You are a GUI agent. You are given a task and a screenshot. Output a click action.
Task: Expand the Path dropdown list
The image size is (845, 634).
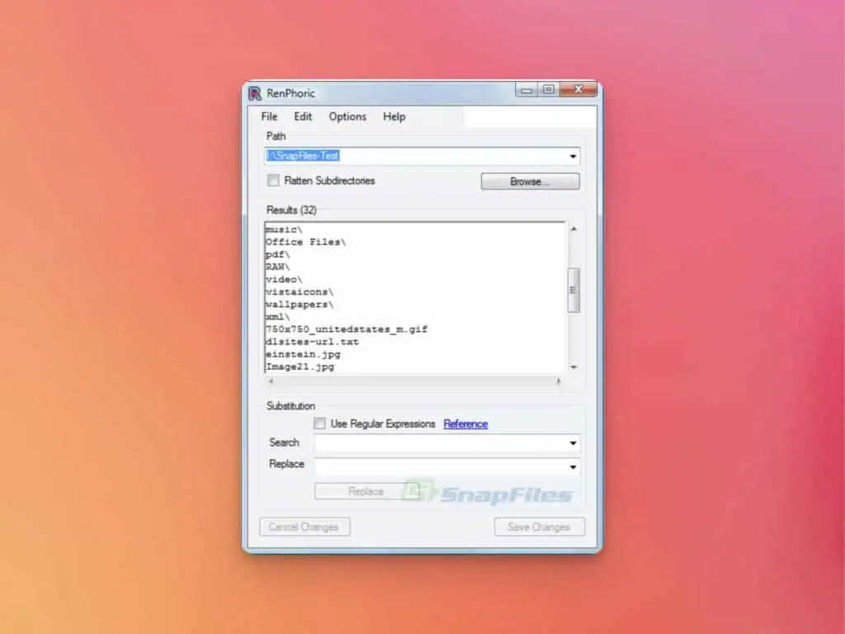click(x=573, y=156)
